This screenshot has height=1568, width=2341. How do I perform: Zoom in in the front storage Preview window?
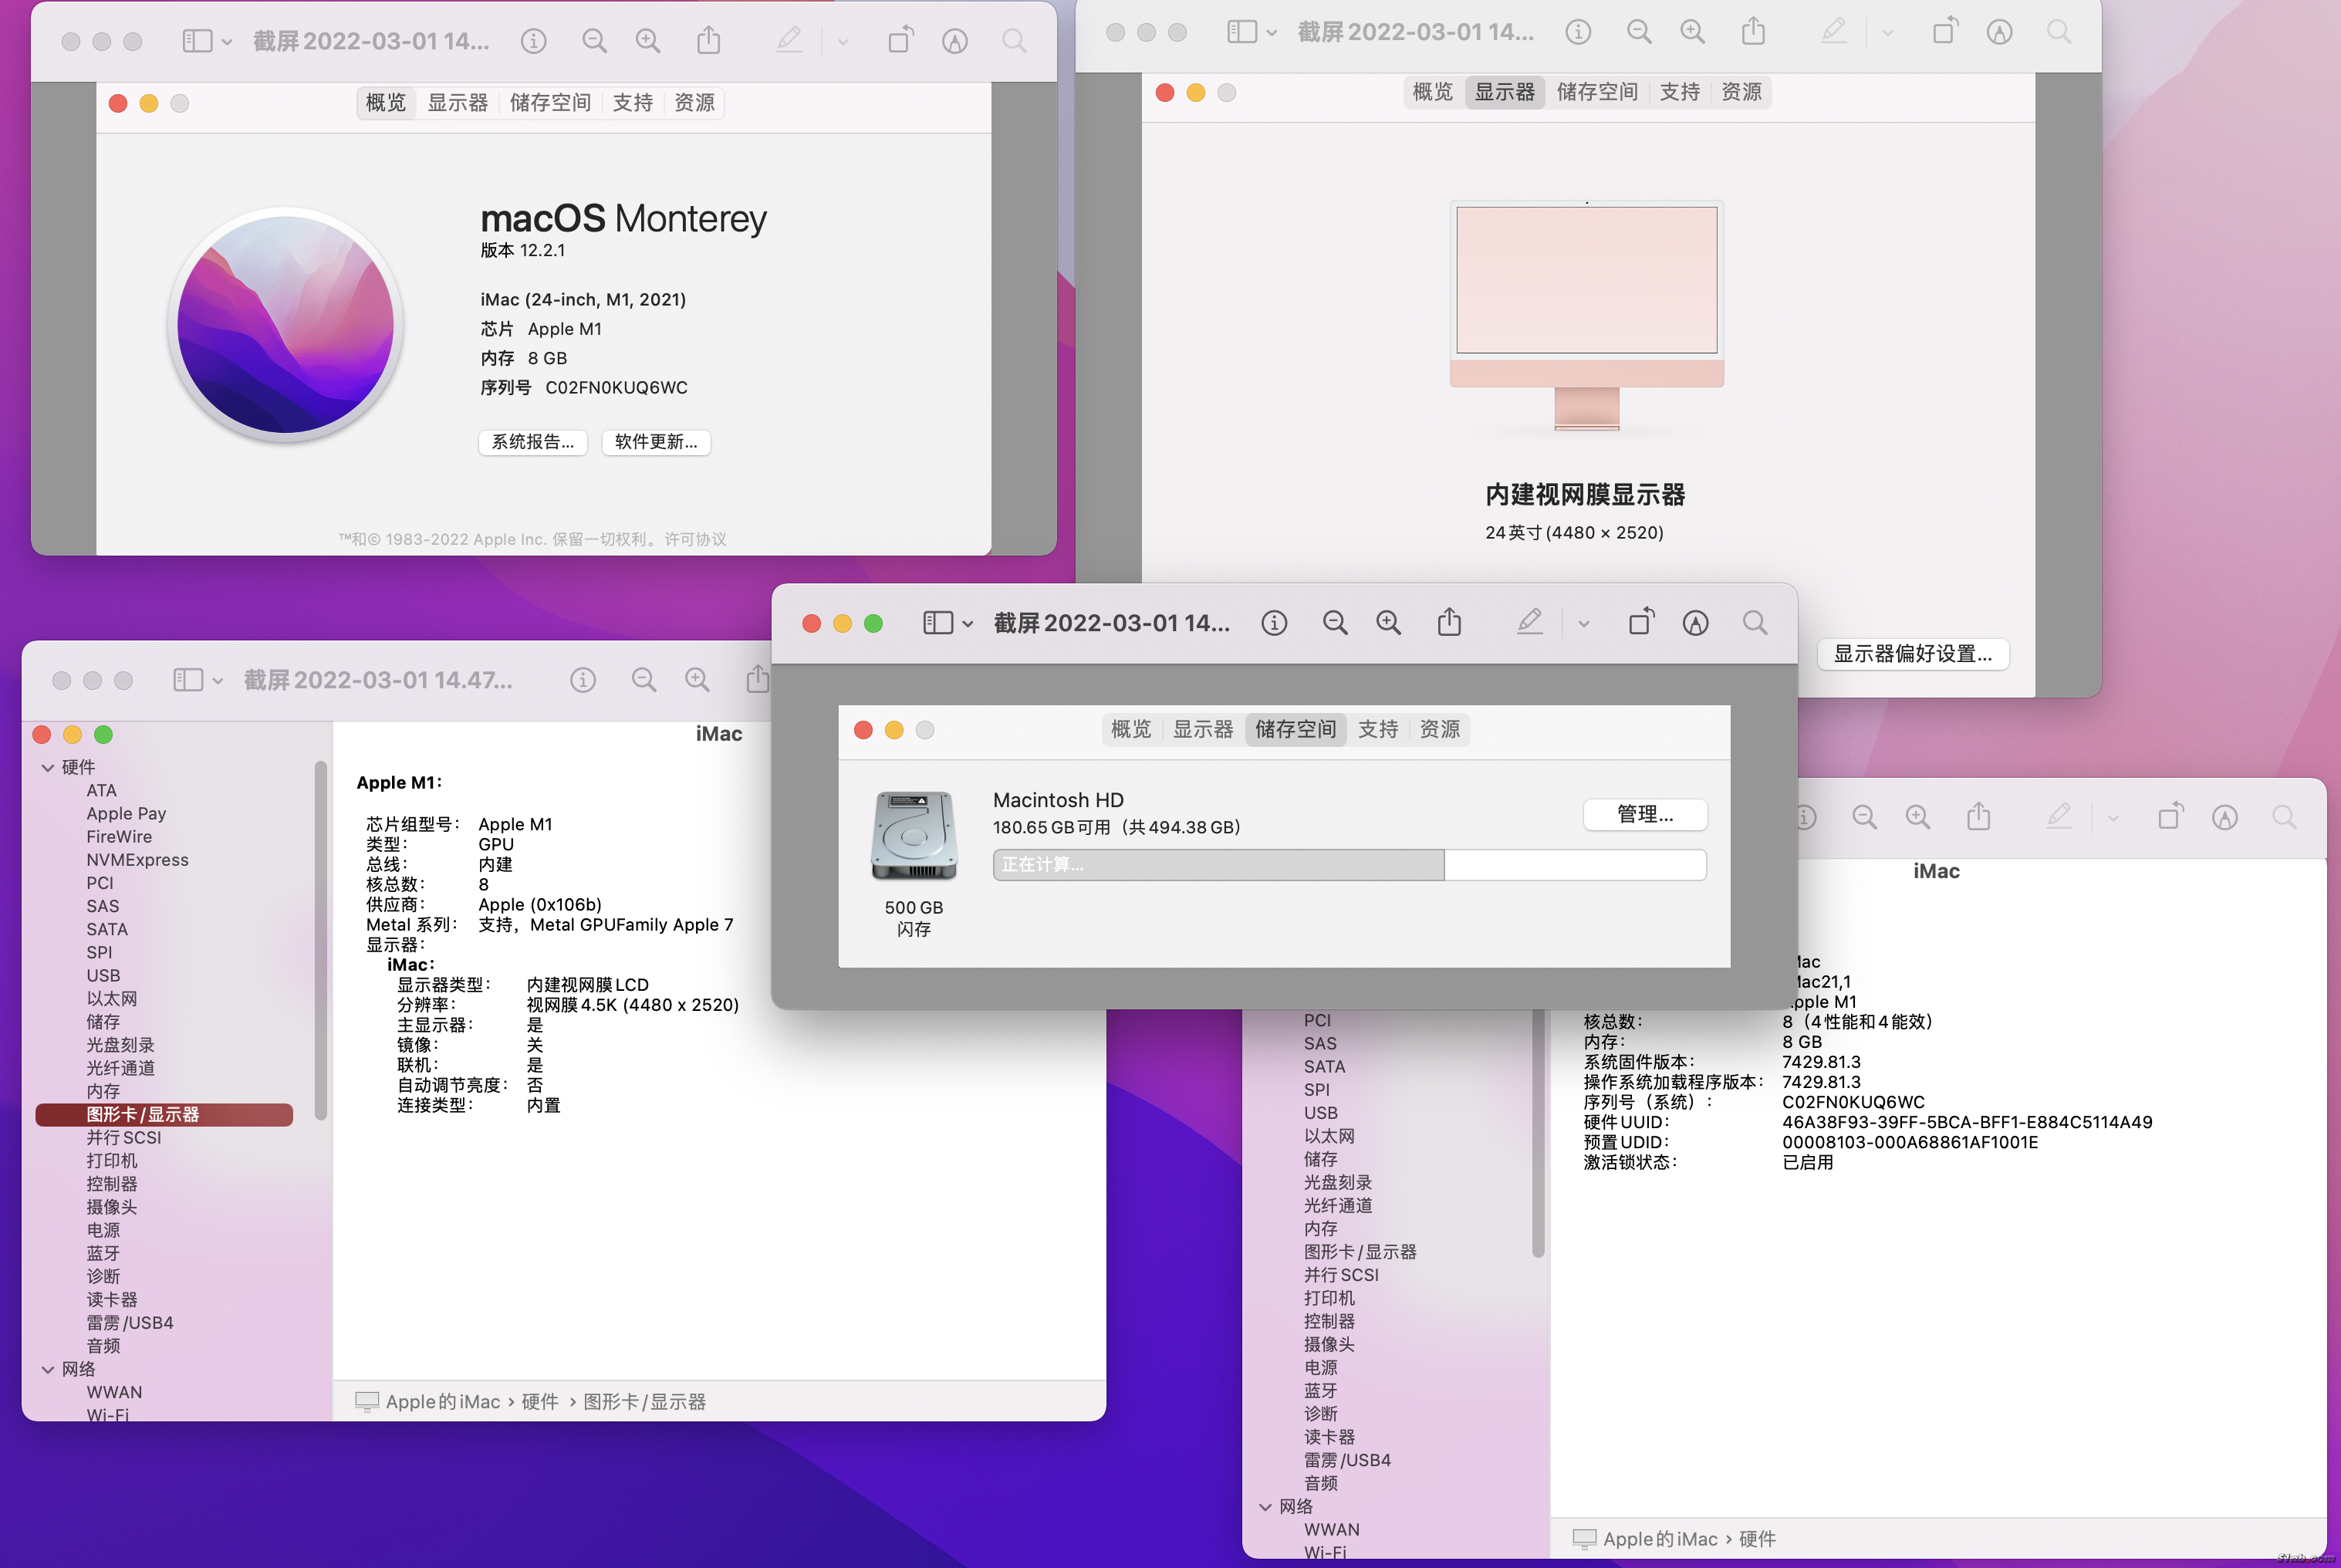[1388, 623]
